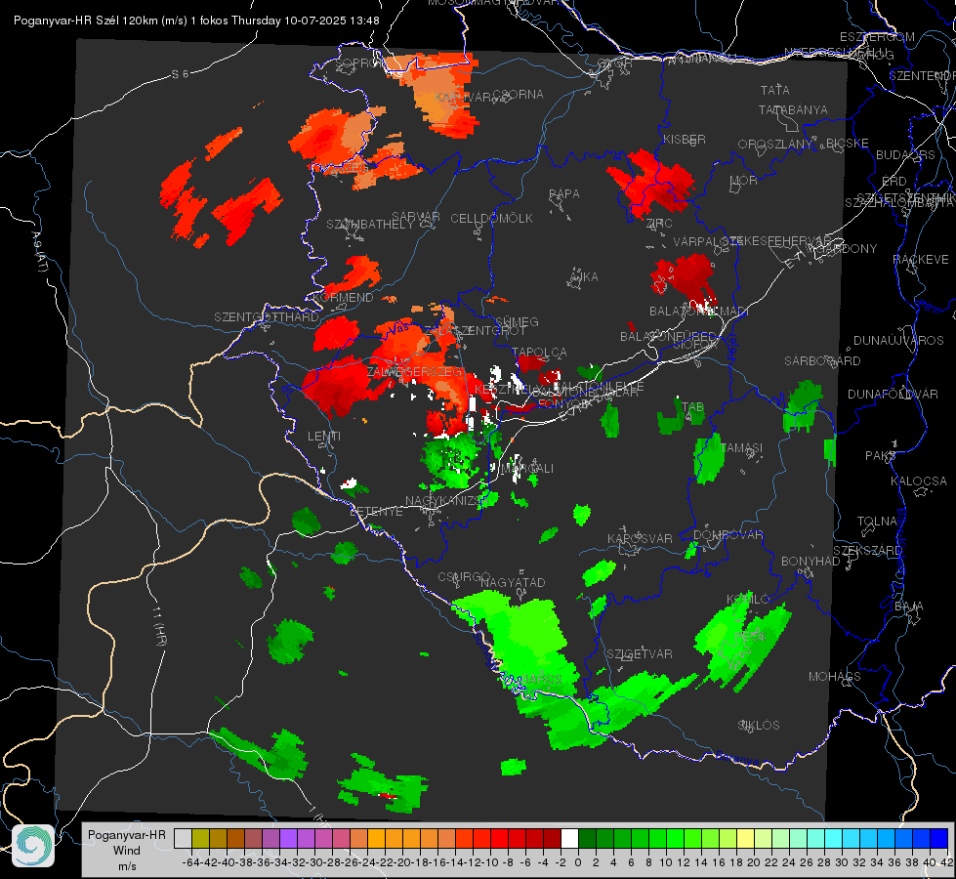Click the BALATONFURED city label
The image size is (956, 879).
click(668, 337)
